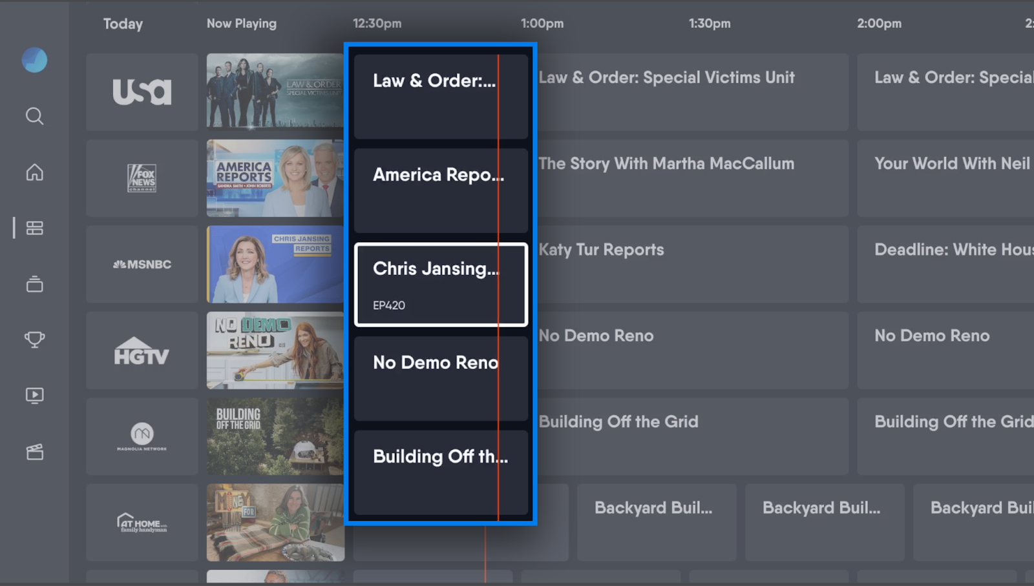
Task: Open the profile avatar in sidebar
Action: [x=34, y=60]
